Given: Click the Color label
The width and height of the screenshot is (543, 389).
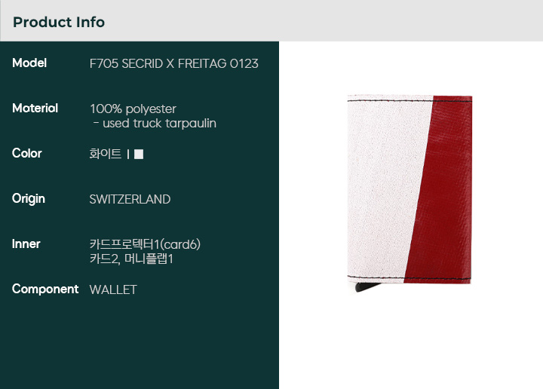Looking at the screenshot, I should coord(27,153).
